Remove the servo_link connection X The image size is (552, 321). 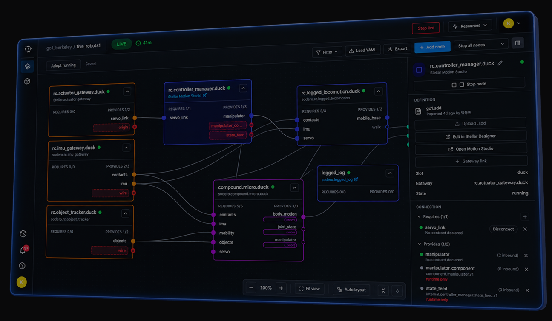tap(525, 229)
